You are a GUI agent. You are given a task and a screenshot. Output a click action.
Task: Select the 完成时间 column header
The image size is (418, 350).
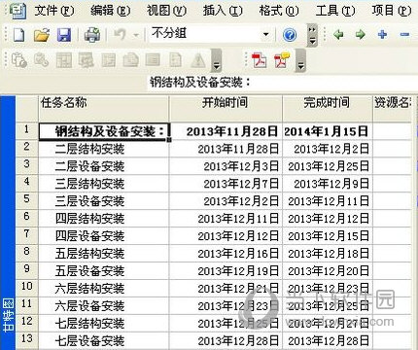(328, 108)
